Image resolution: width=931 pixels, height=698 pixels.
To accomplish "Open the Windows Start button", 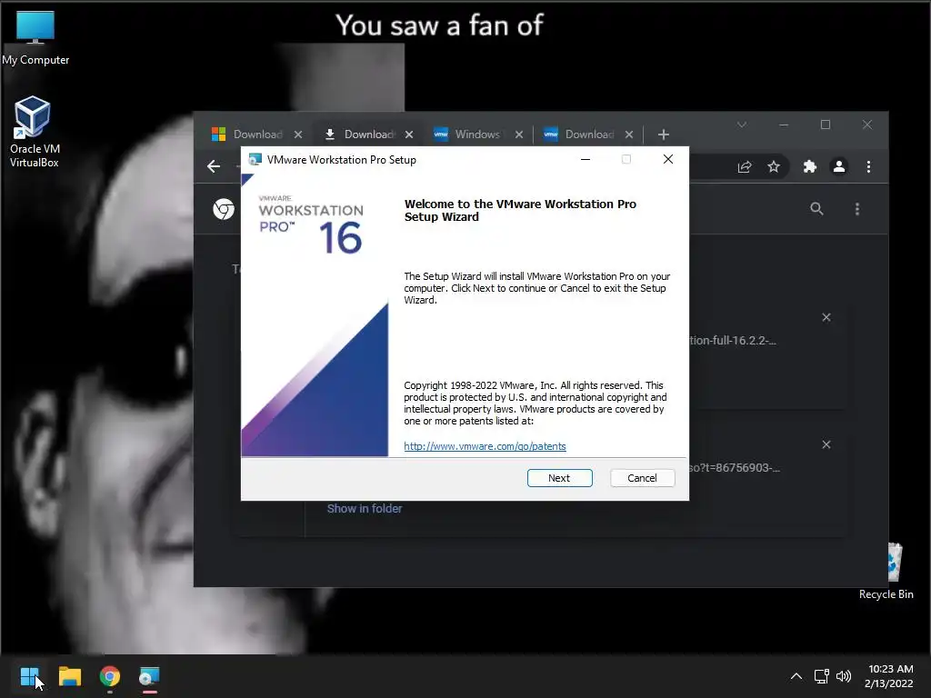I will click(29, 676).
